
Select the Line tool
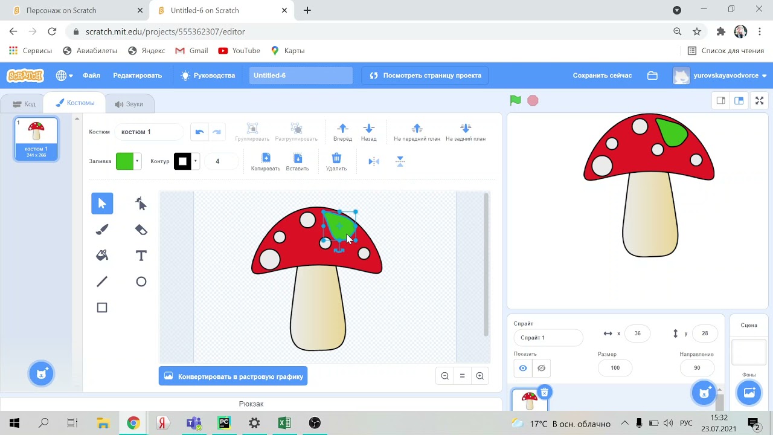[102, 282]
